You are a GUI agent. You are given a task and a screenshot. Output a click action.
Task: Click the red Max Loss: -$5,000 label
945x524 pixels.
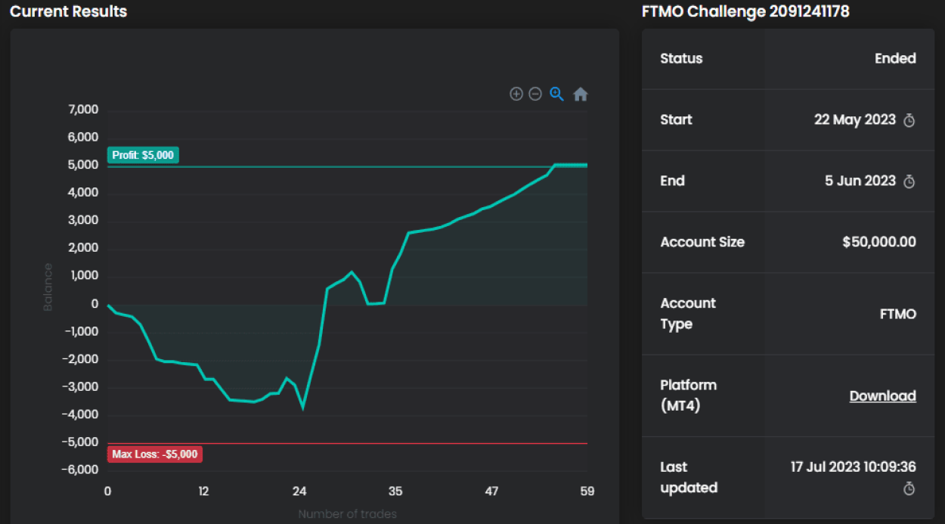[155, 454]
